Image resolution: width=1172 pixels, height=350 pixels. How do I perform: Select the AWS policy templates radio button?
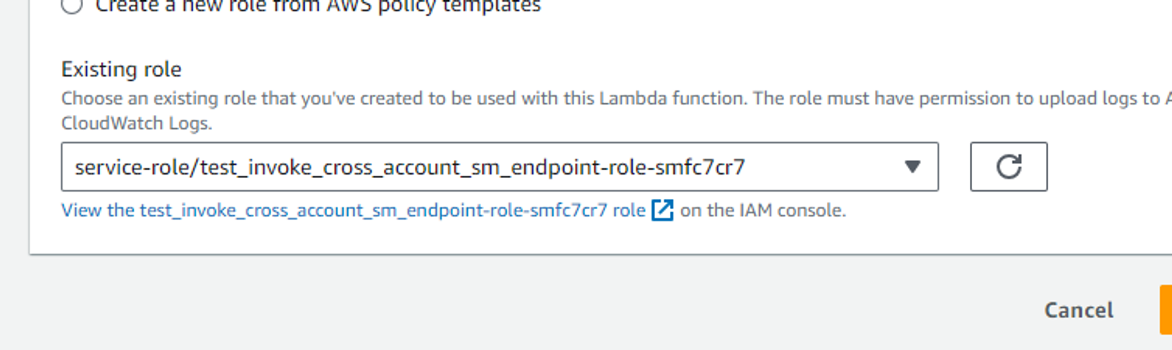[71, 5]
